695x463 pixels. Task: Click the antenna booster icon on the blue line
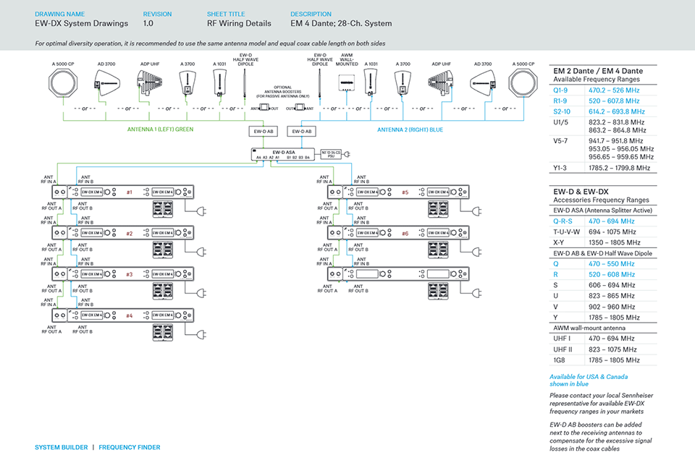[300, 108]
